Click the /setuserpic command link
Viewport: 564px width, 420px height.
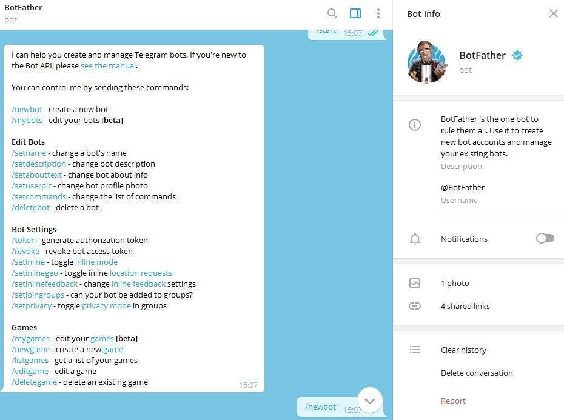[32, 186]
